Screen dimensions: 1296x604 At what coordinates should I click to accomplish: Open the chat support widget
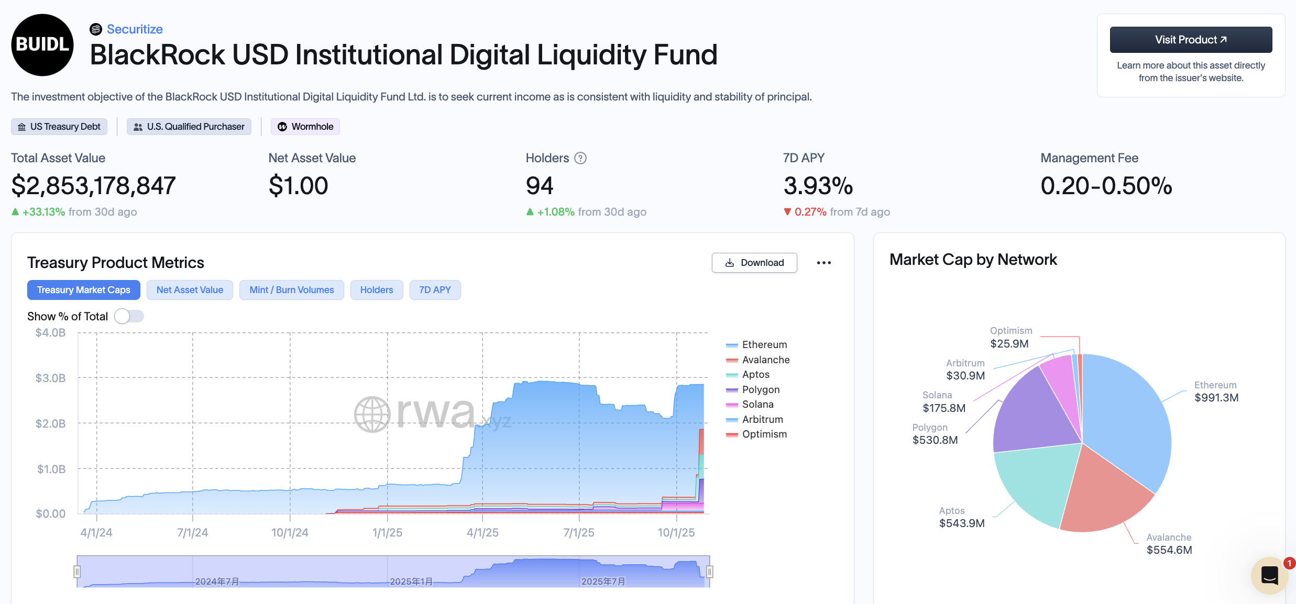click(1269, 575)
